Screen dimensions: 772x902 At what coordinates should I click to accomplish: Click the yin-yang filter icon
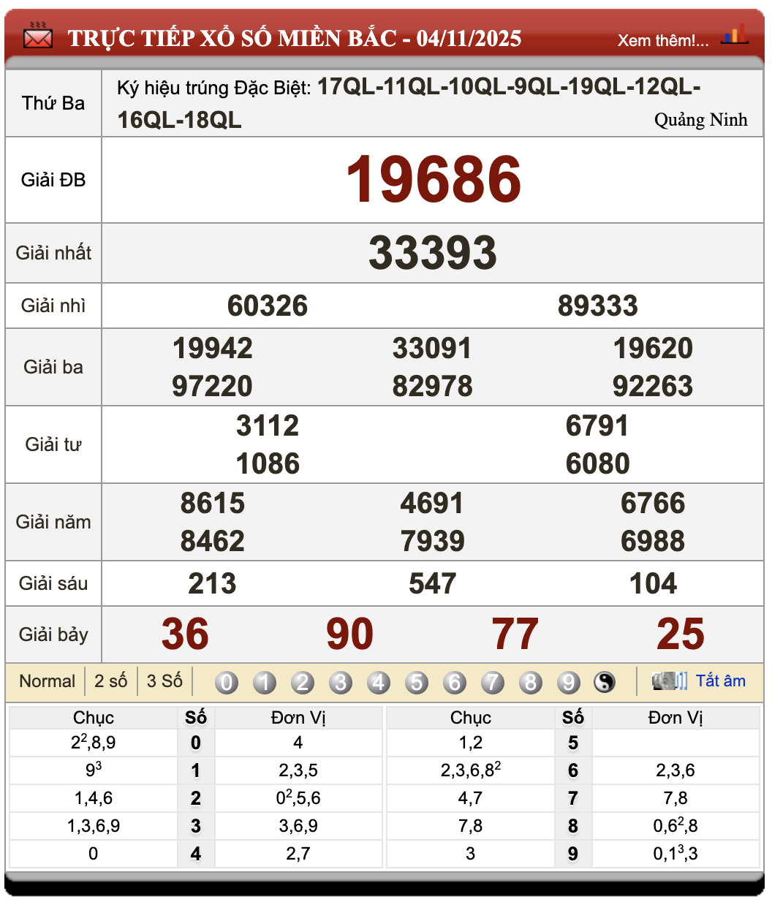coord(604,682)
